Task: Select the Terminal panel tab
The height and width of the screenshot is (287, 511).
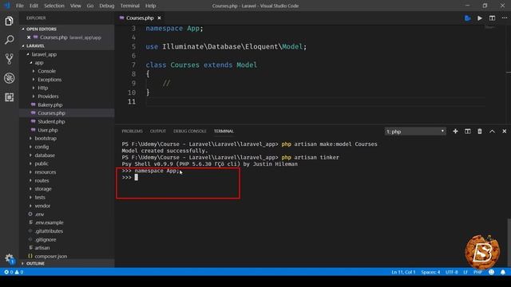Action: click(x=224, y=131)
